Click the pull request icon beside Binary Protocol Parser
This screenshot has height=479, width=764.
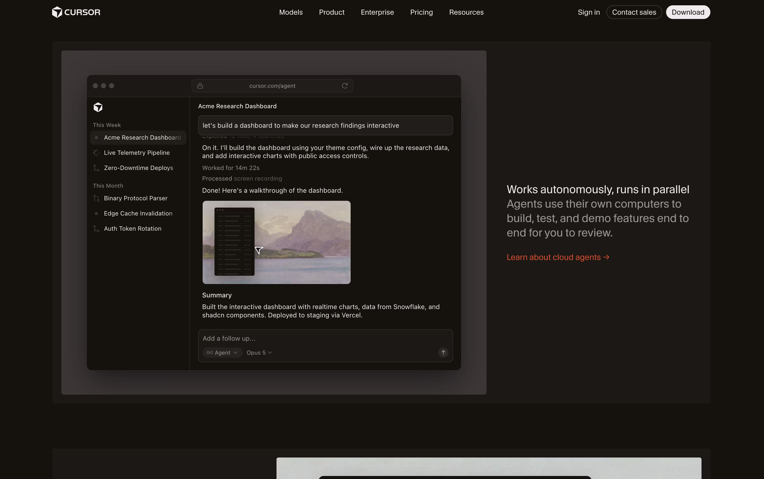tap(96, 198)
